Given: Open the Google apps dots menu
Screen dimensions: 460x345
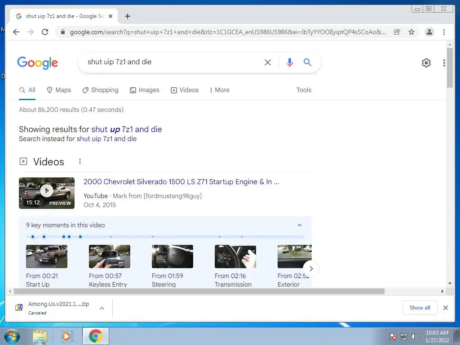Looking at the screenshot, I should point(444,62).
